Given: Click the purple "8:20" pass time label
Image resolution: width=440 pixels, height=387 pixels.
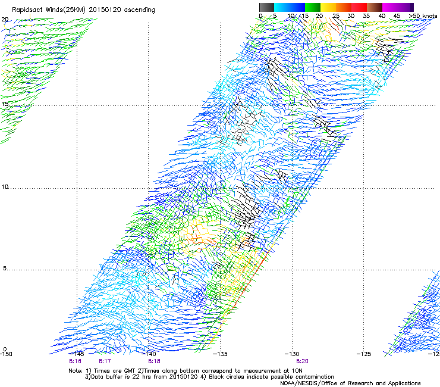Looking at the screenshot, I should [302, 361].
